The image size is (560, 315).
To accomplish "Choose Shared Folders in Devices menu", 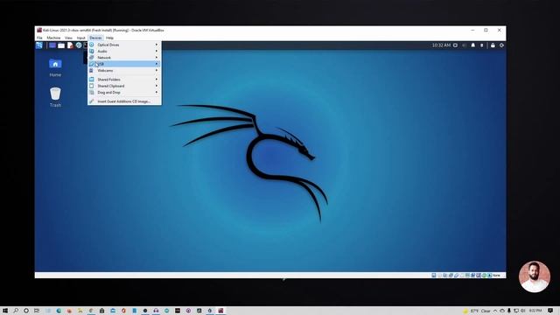I will pos(124,80).
